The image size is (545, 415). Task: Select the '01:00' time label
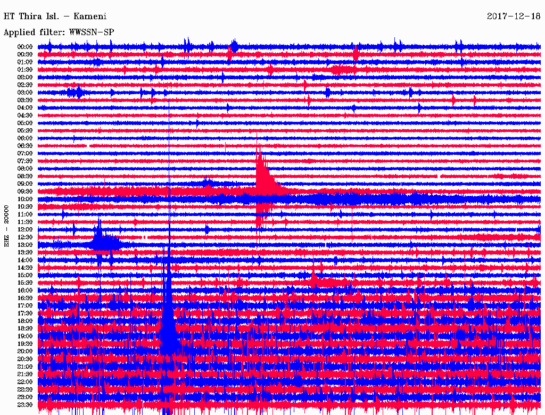25,62
